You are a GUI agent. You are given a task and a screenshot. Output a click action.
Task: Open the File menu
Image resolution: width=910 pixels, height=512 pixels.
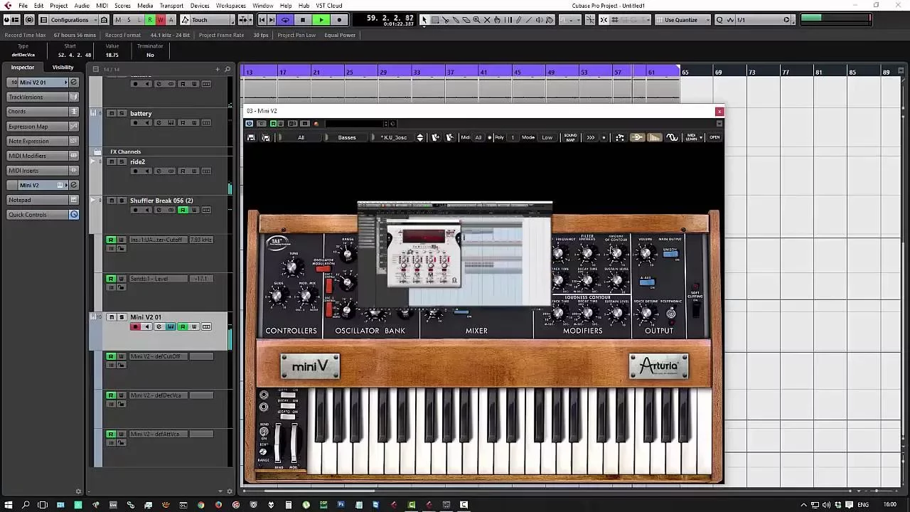23,6
